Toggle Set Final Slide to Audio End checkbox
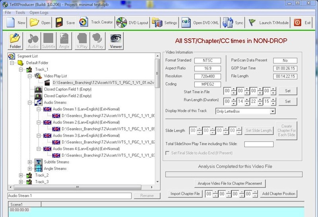The height and width of the screenshot is (217, 318). 168,153
